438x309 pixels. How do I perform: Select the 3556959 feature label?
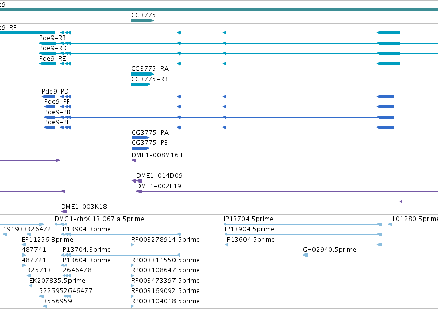[x=58, y=301]
